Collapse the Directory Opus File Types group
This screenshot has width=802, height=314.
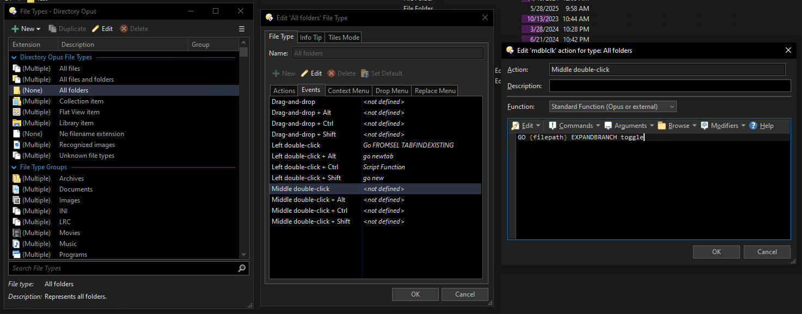(x=14, y=57)
